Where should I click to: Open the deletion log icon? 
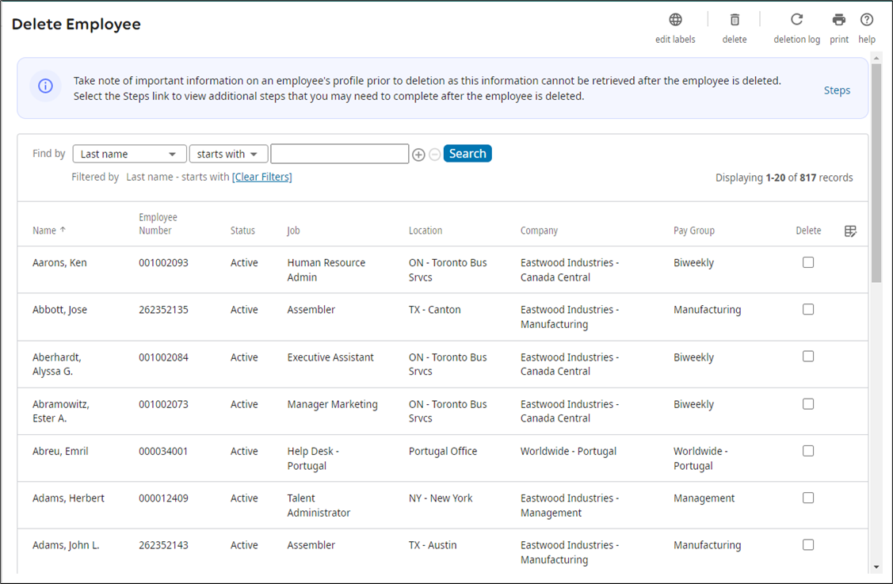coord(796,20)
